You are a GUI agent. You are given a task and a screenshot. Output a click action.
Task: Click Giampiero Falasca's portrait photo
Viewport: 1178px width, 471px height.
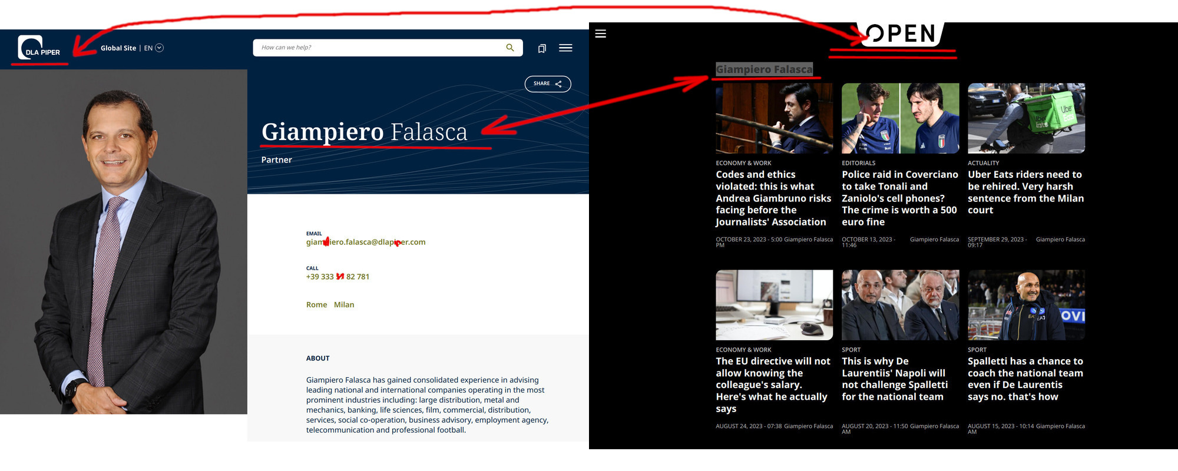point(124,241)
